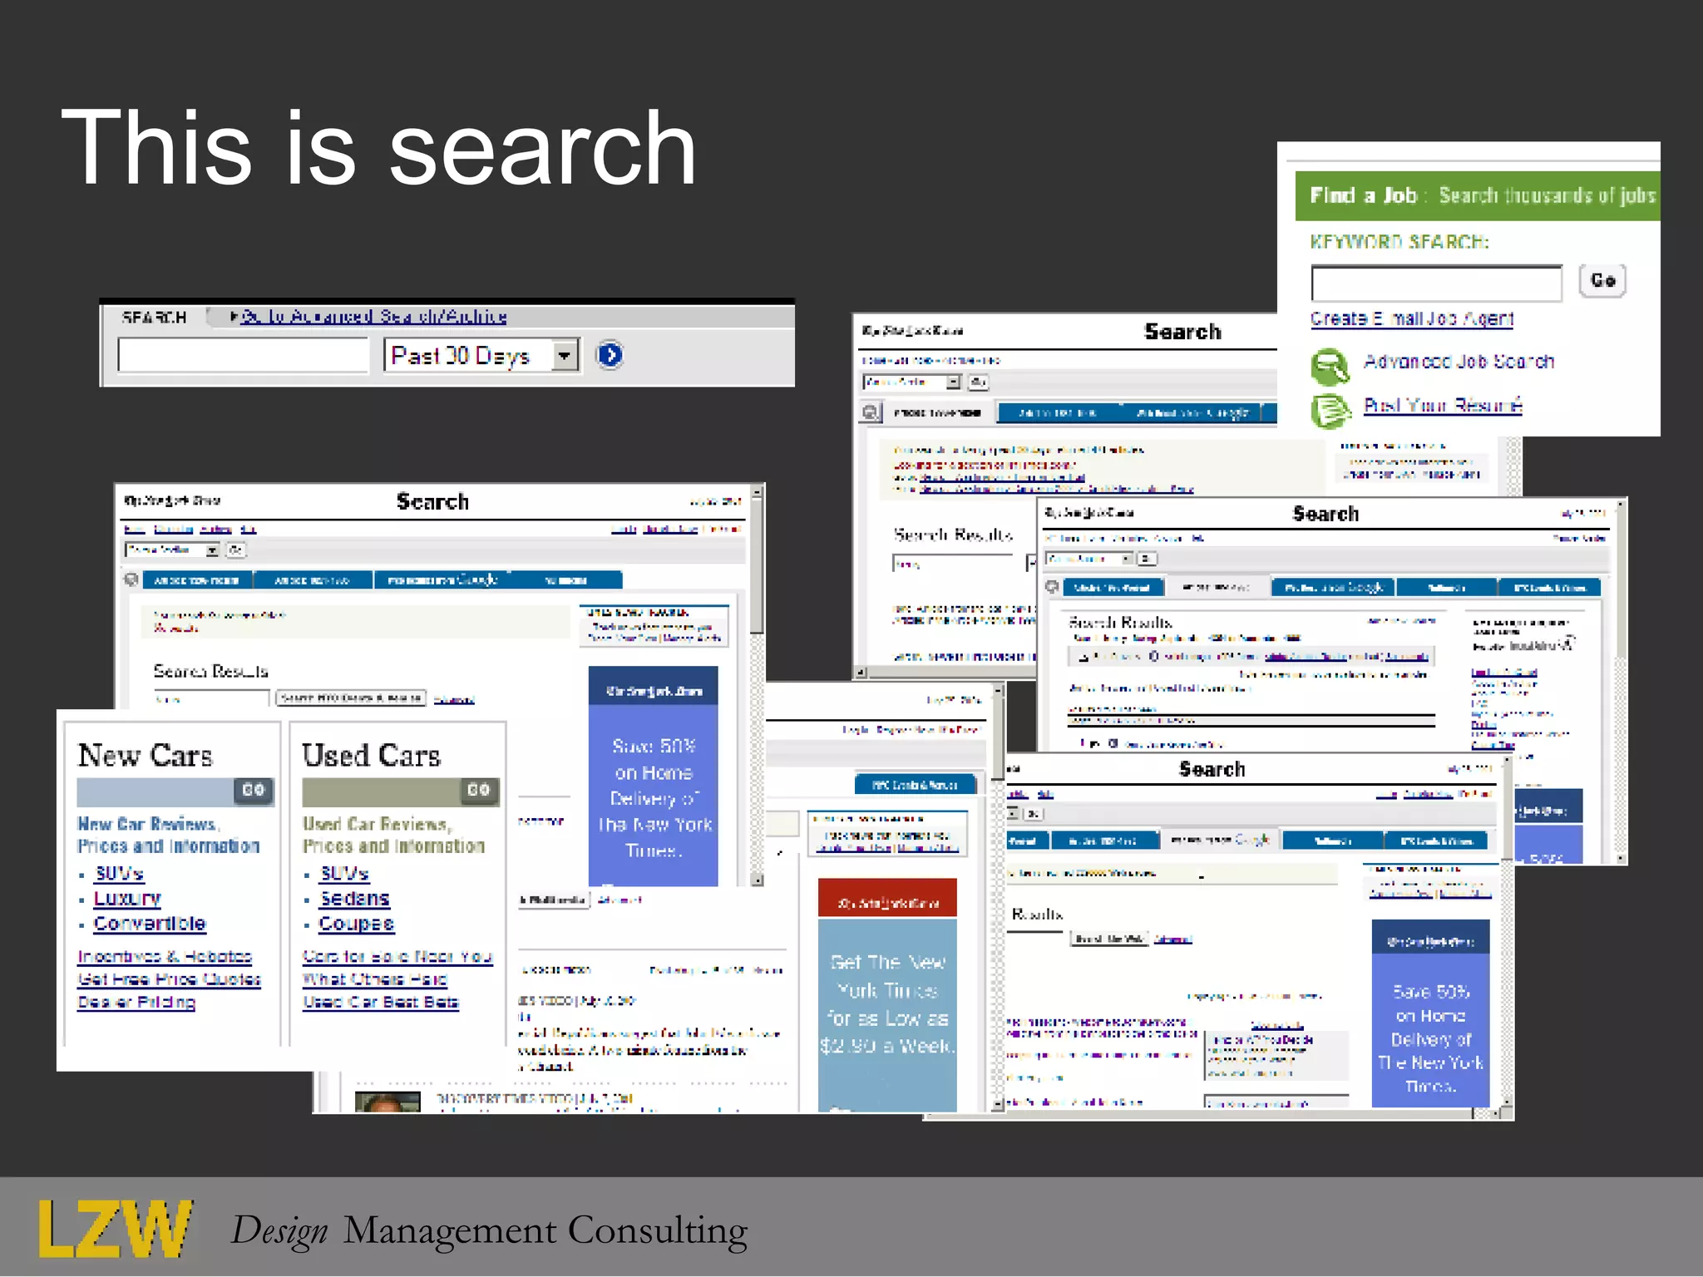The width and height of the screenshot is (1703, 1277).
Task: Click the Save 50% on Home Delivery ad in left Search window
Action: [654, 777]
